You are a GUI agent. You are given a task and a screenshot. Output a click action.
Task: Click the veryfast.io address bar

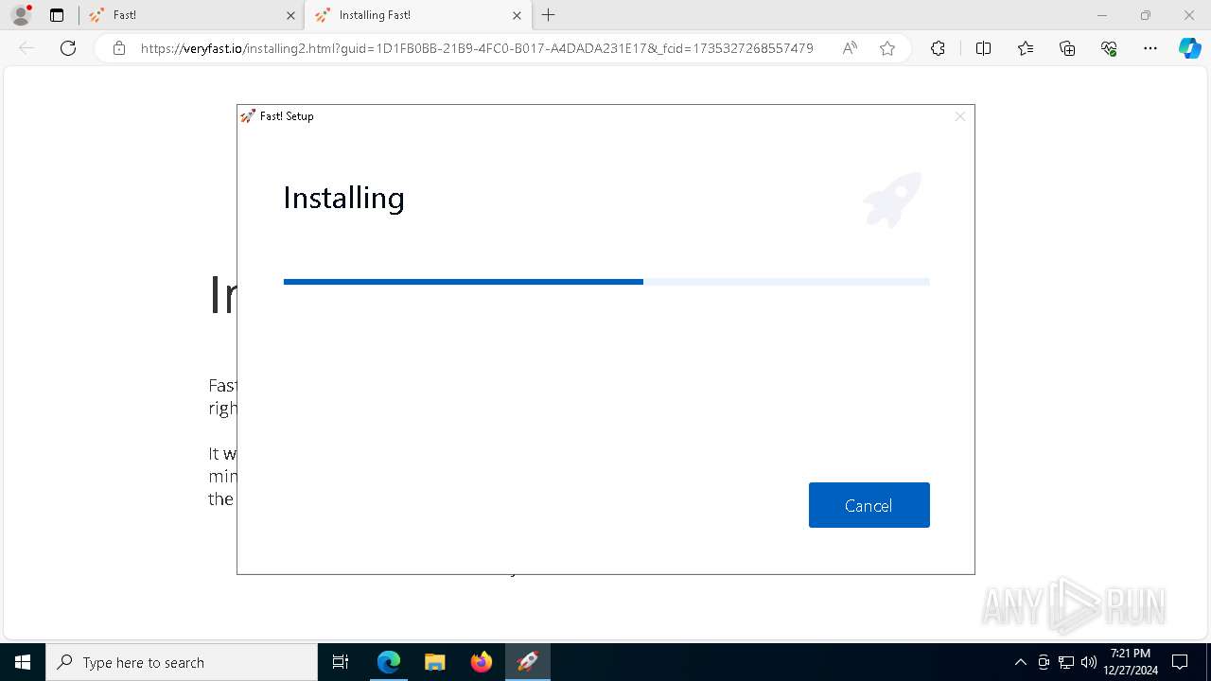(x=477, y=48)
